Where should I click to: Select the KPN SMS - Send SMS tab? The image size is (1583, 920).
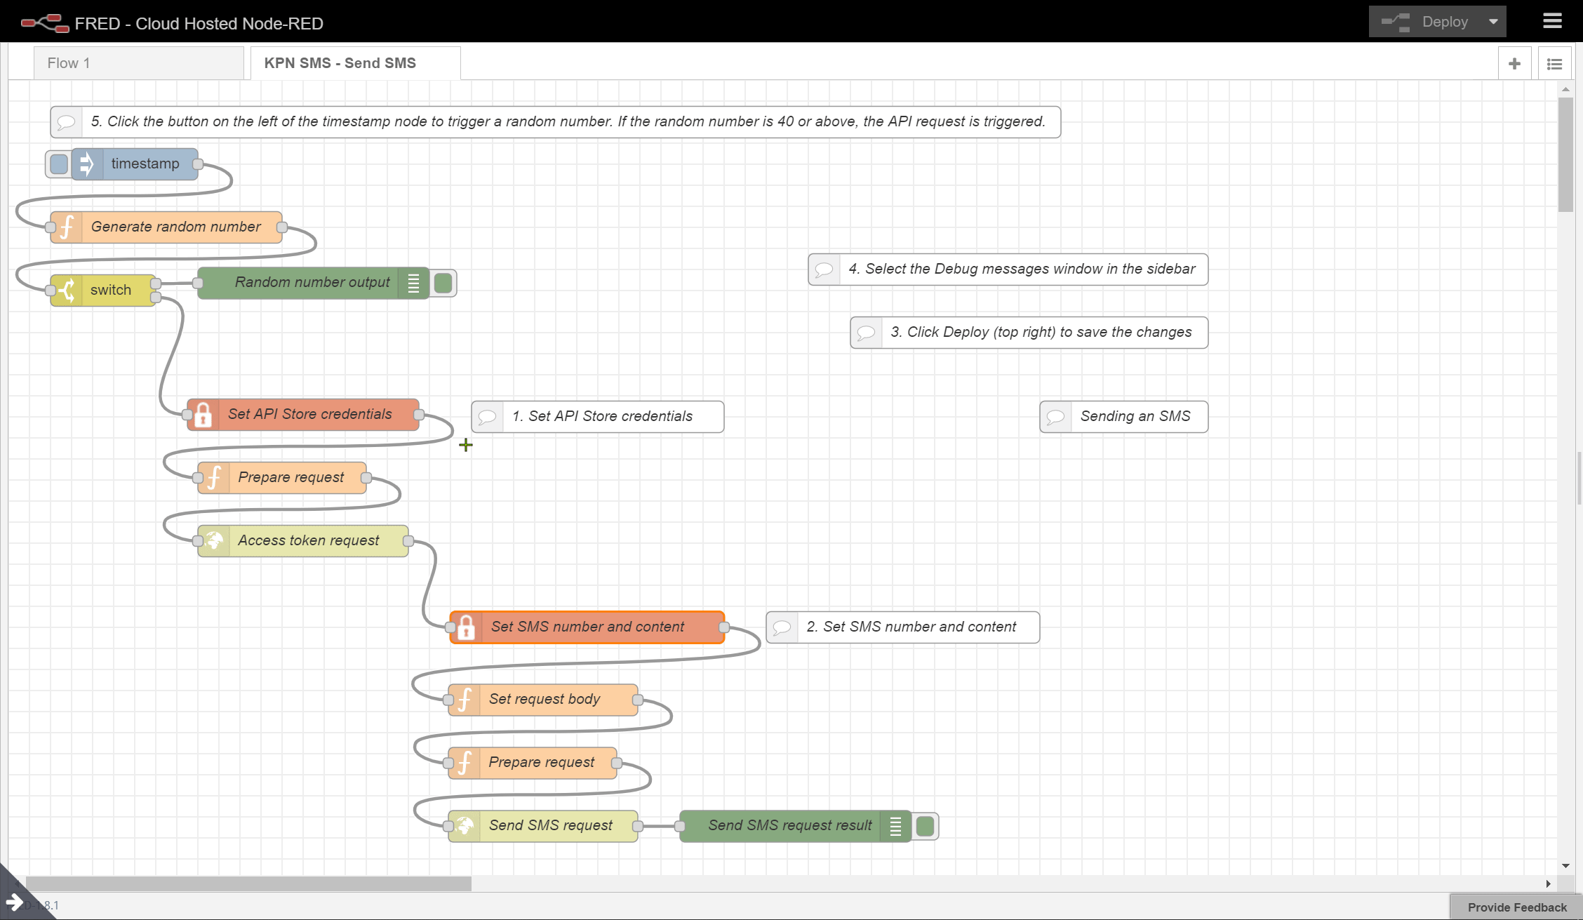tap(356, 63)
